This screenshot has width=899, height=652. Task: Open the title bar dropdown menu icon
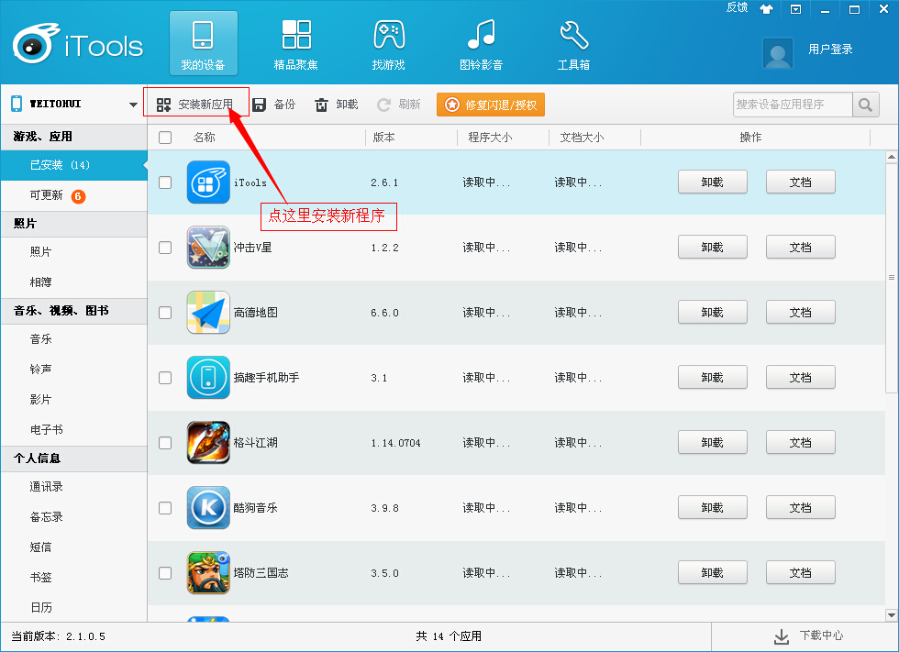pos(796,9)
